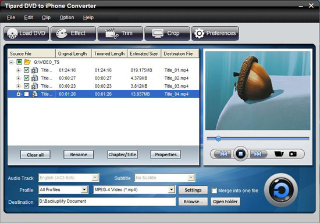Viewport: 320px width, 223px height.
Task: Open the Effect tool
Action: (x=73, y=34)
